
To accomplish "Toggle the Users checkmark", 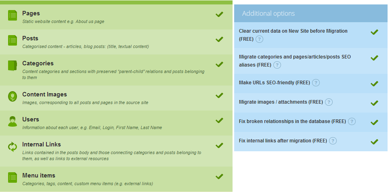I will [219, 121].
